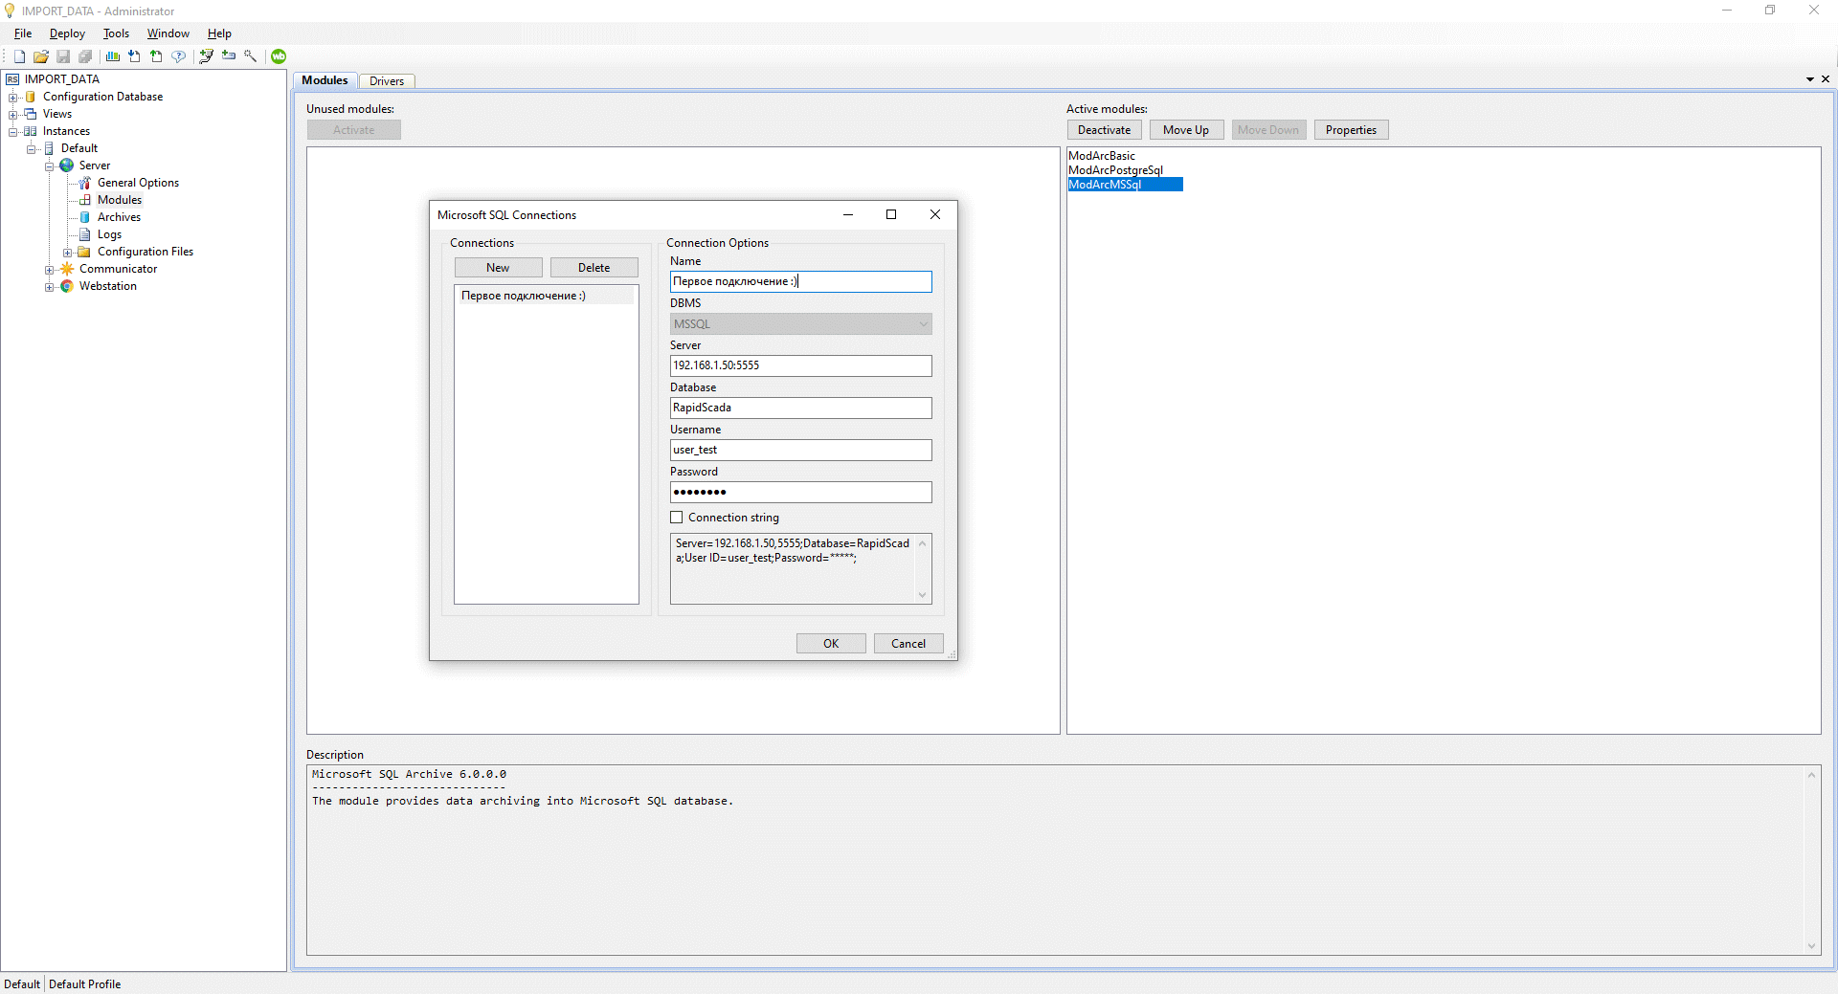Click the Server globe icon in tree
The width and height of the screenshot is (1838, 994).
(x=67, y=166)
